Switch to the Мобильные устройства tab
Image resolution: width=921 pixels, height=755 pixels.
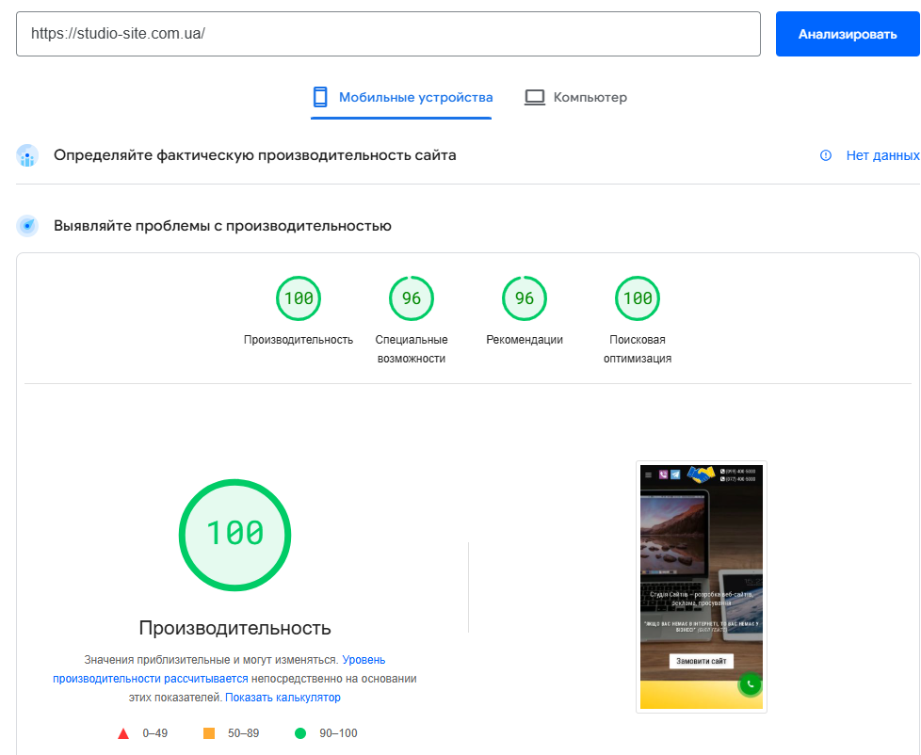(401, 96)
